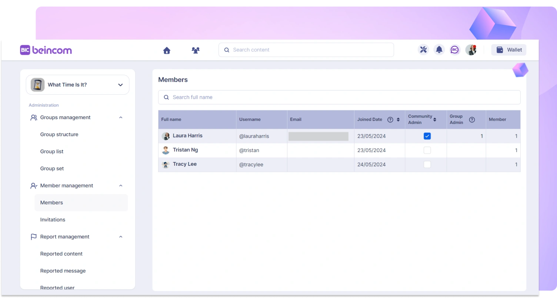Open the notifications bell
Image resolution: width=557 pixels, height=299 pixels.
point(439,50)
